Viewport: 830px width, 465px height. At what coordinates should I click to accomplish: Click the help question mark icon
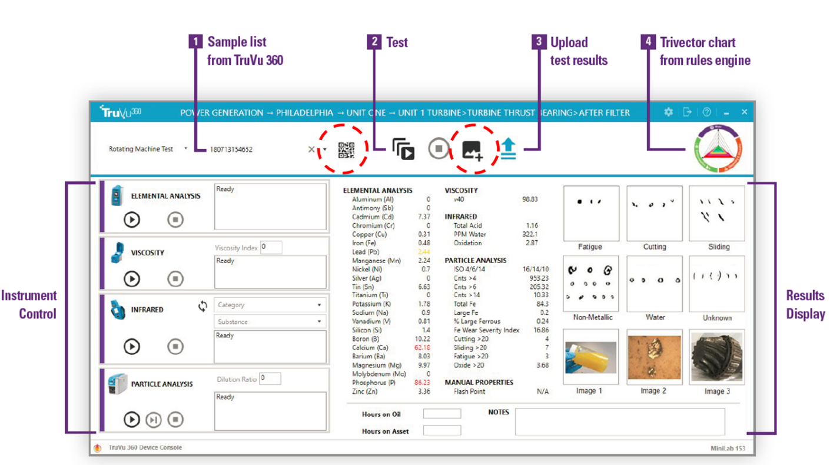pos(707,112)
